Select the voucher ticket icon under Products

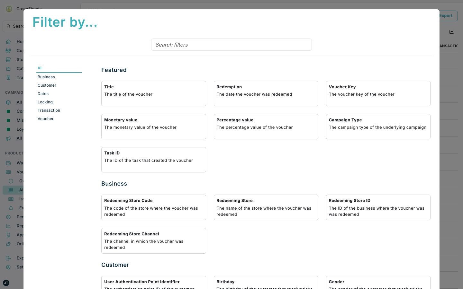click(9, 172)
